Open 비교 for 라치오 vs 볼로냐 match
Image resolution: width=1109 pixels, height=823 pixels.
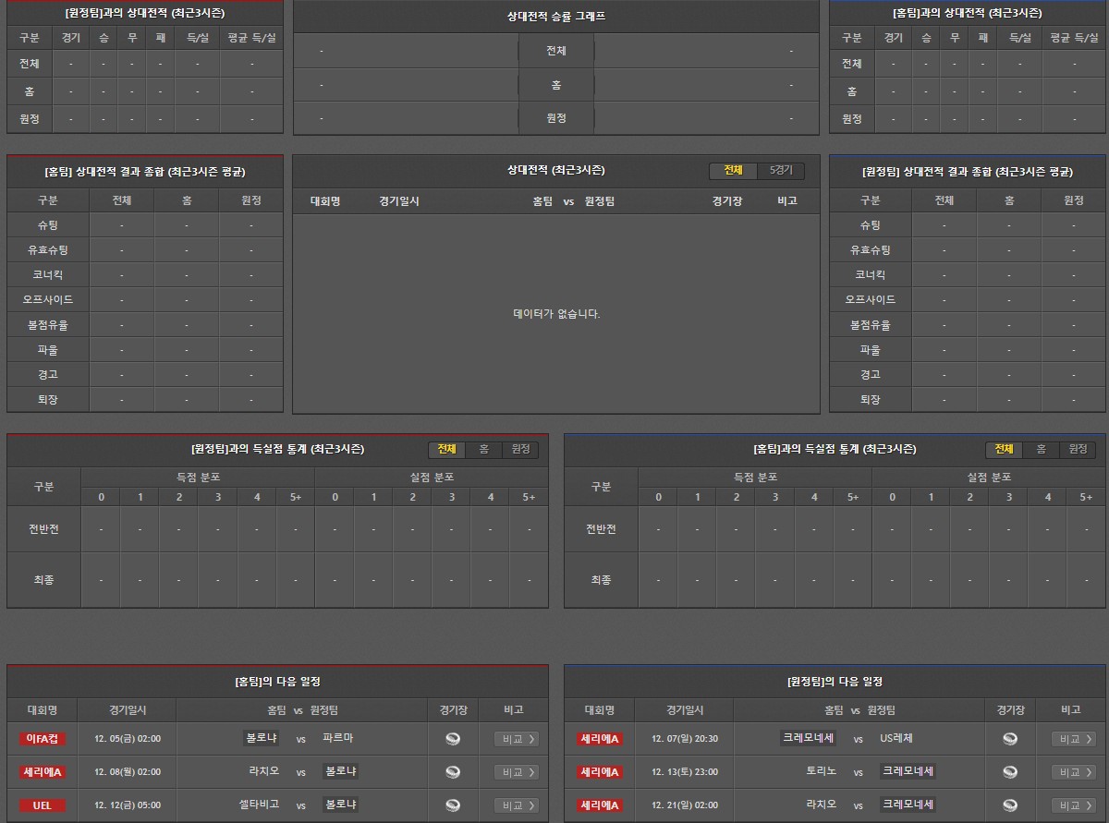pyautogui.click(x=516, y=772)
